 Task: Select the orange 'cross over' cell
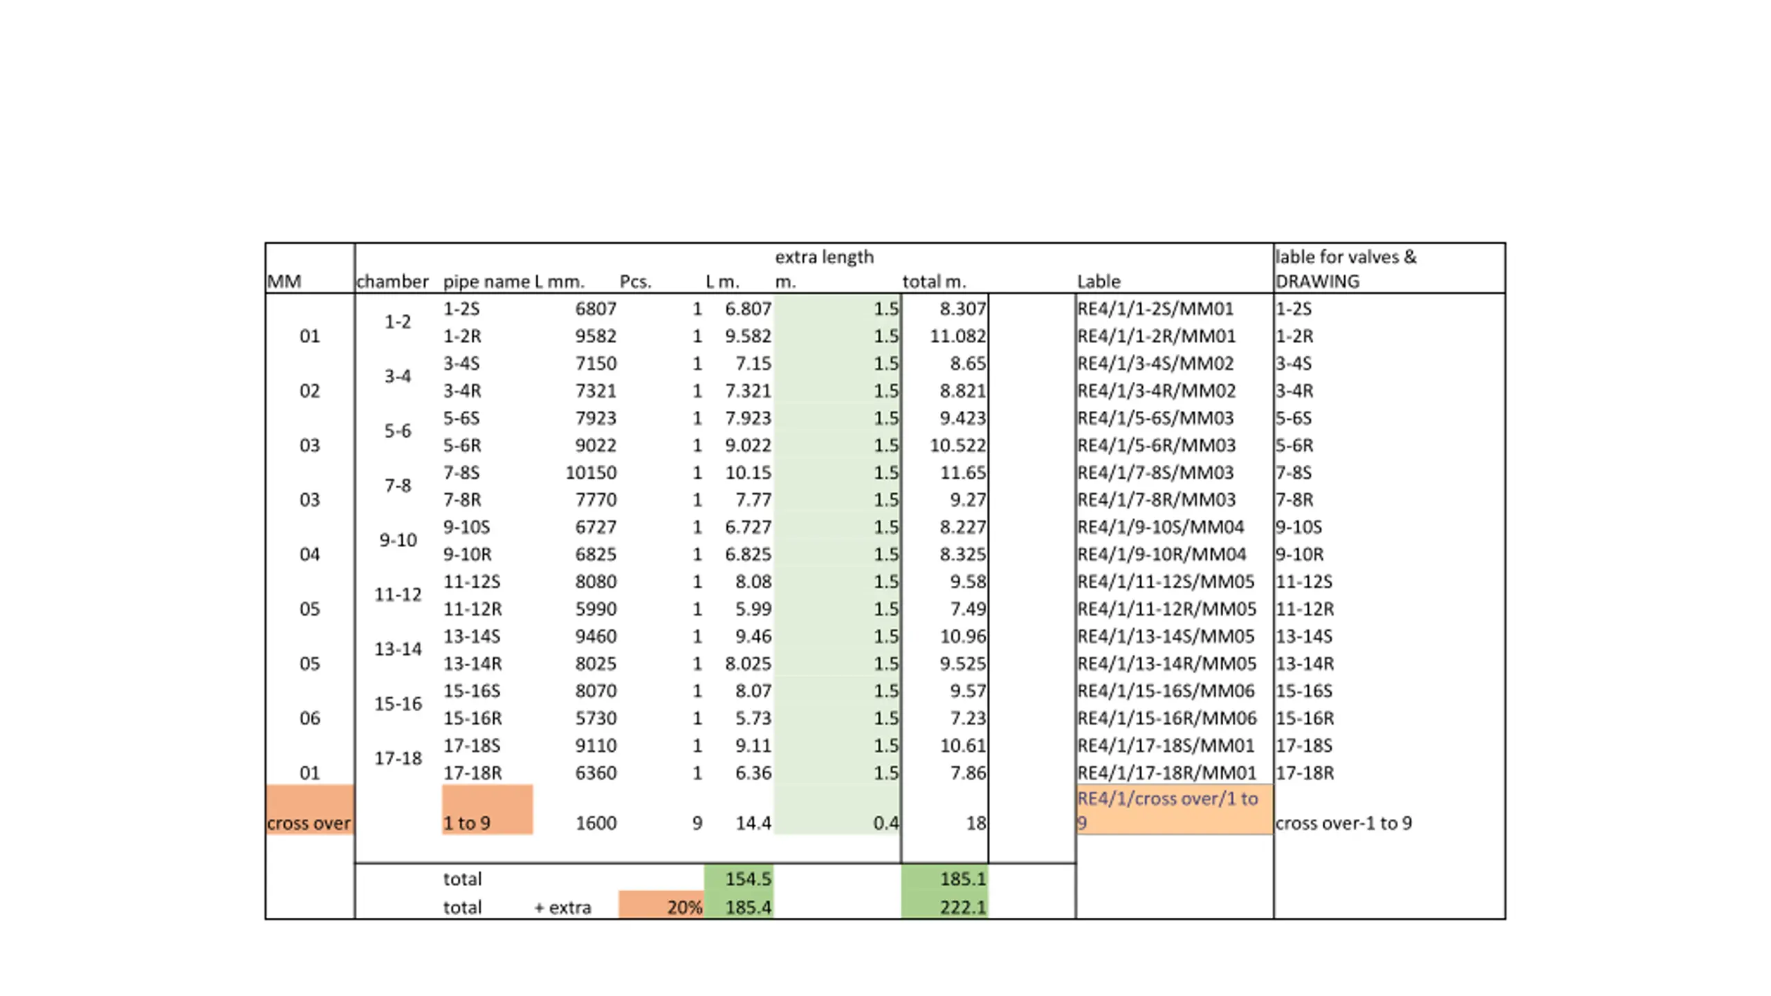(309, 809)
